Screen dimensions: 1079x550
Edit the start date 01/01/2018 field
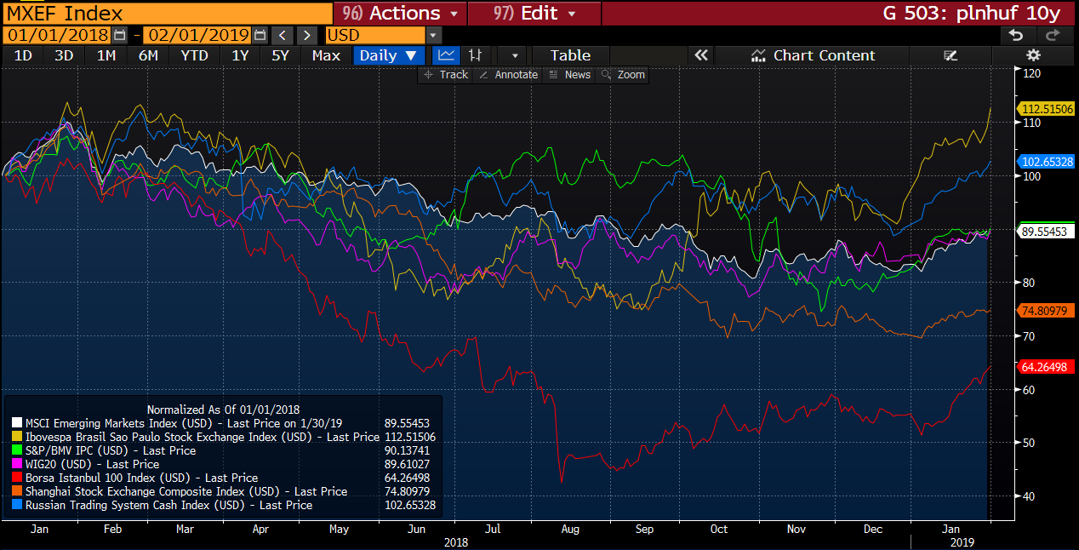[57, 36]
